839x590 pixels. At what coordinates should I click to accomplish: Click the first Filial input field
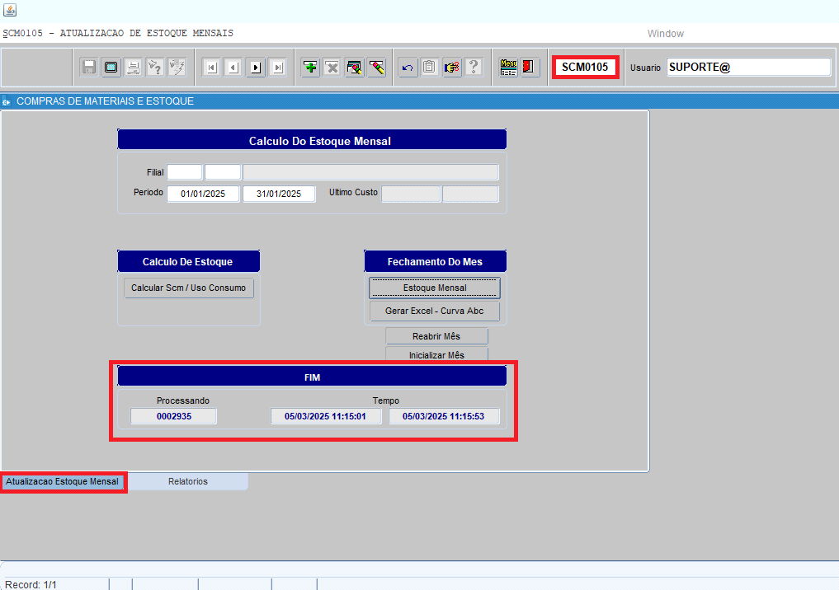tap(185, 172)
